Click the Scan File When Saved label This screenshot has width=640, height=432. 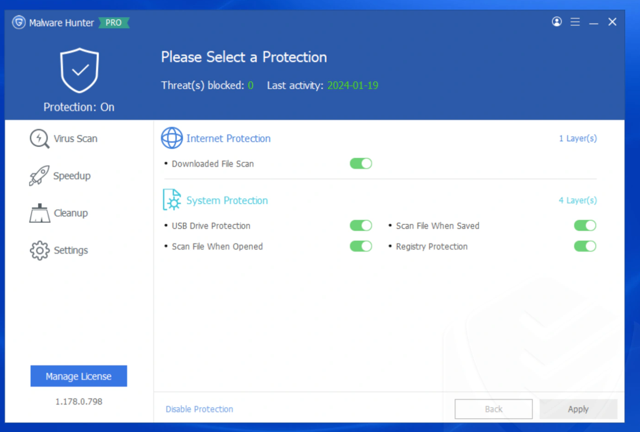[438, 226]
